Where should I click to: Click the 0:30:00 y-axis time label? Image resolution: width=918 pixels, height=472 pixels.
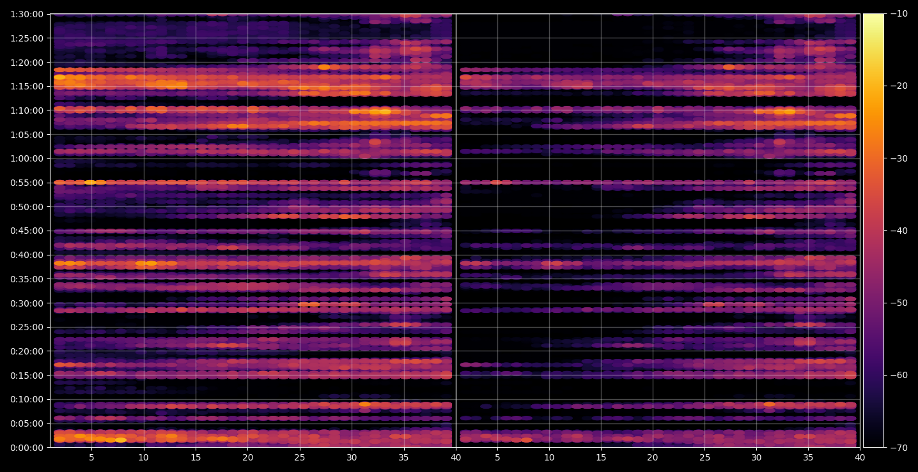point(27,303)
